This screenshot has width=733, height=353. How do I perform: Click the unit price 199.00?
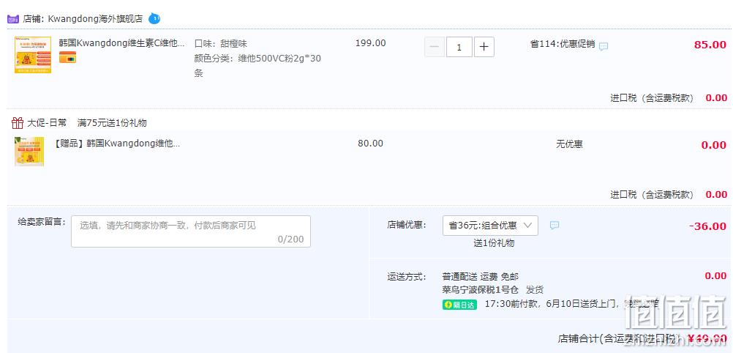click(371, 43)
